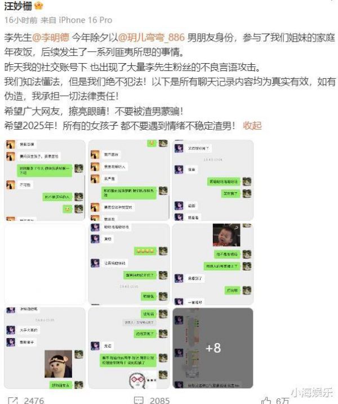Open the 汪妙栅 profile name
This screenshot has height=404, width=338.
pyautogui.click(x=18, y=6)
